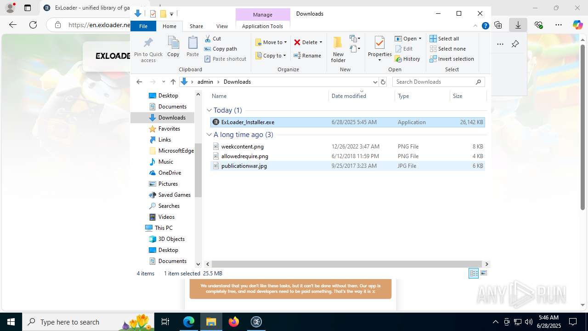Open ExLoader app on taskbar

click(x=256, y=322)
